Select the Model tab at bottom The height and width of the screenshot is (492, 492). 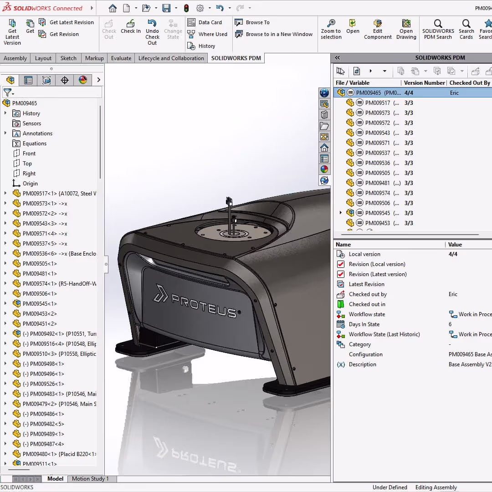[55, 478]
